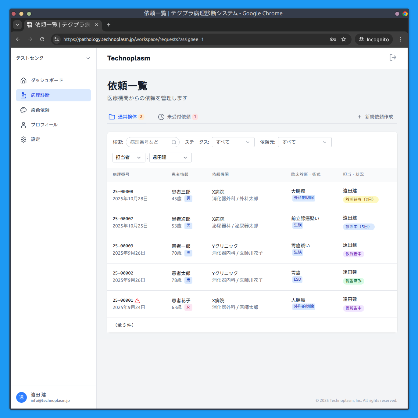418x418 pixels.
Task: Focus the 病理番号など search field
Action: [149, 142]
